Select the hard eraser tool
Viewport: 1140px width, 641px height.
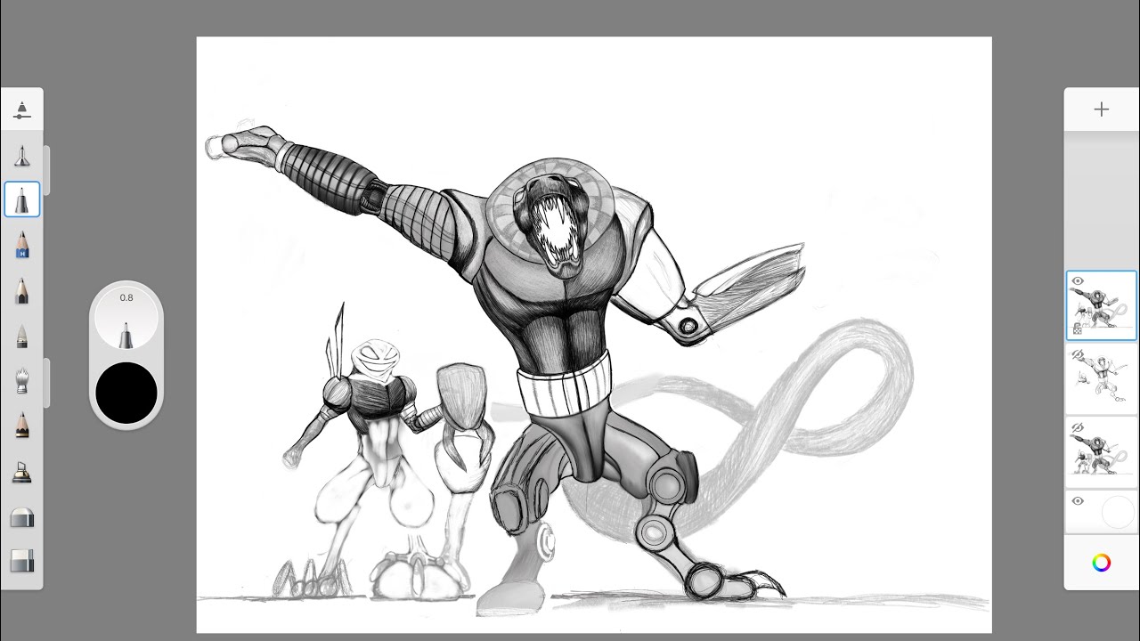[22, 561]
